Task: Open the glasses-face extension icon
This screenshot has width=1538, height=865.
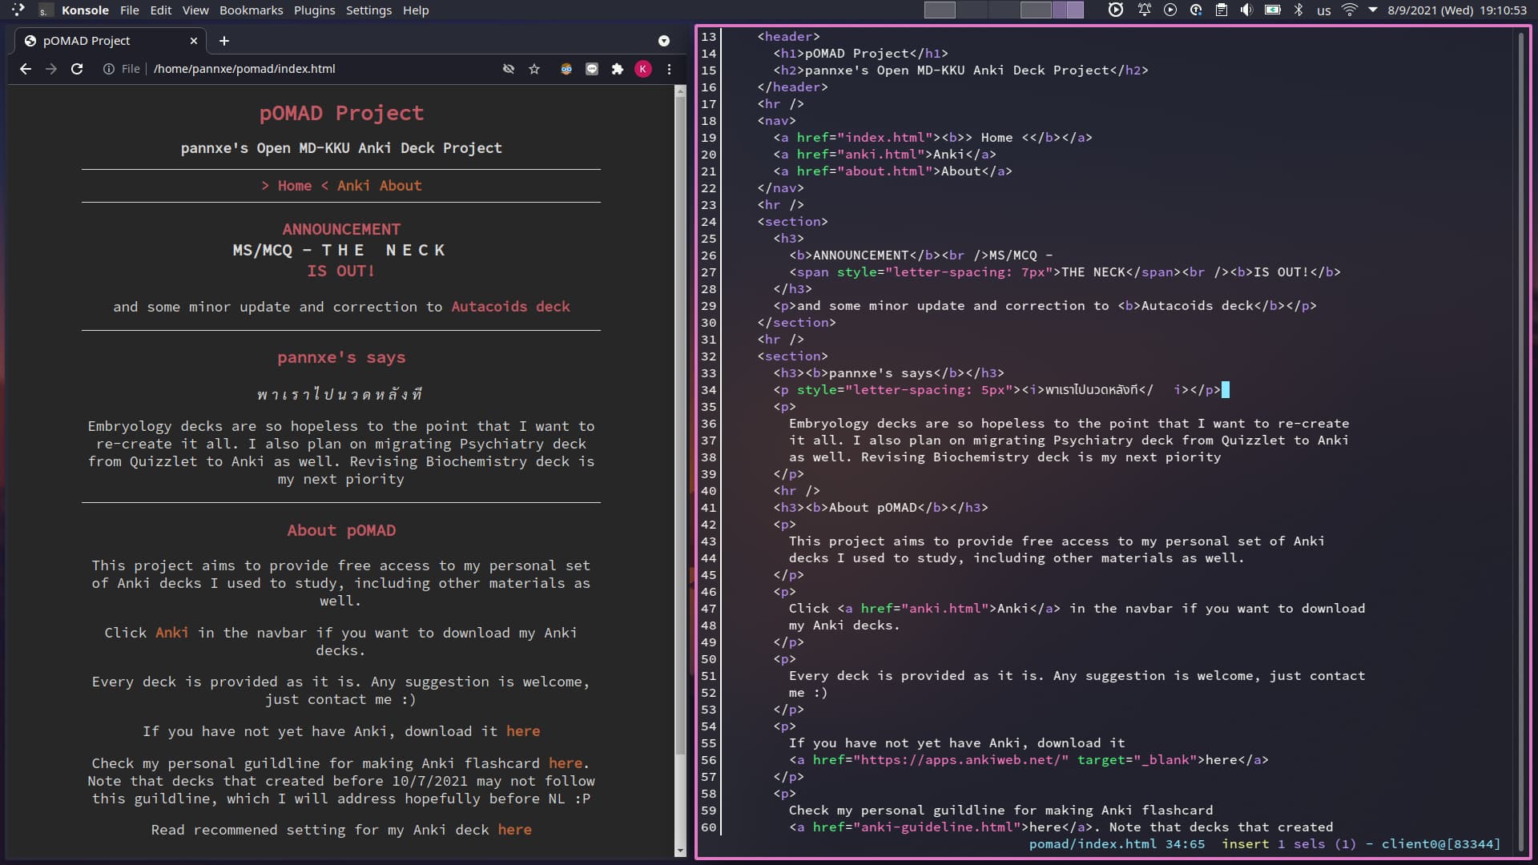Action: 566,69
